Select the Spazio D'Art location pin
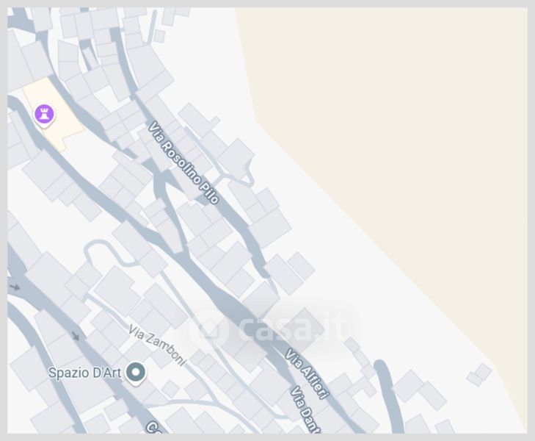535x441 pixels. click(136, 373)
